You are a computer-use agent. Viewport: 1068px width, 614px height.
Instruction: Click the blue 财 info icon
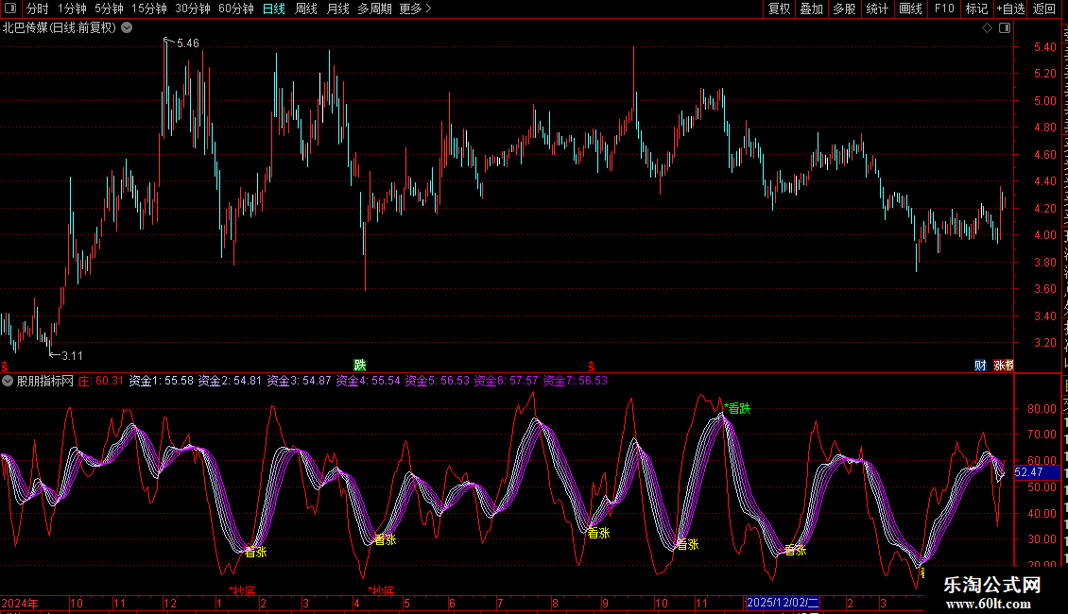[980, 366]
